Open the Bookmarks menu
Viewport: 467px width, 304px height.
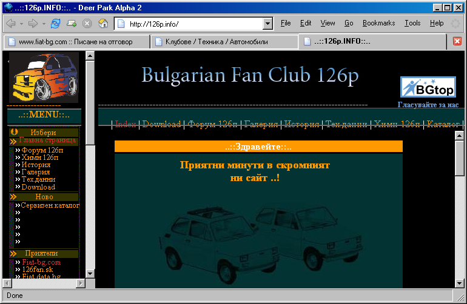point(378,23)
